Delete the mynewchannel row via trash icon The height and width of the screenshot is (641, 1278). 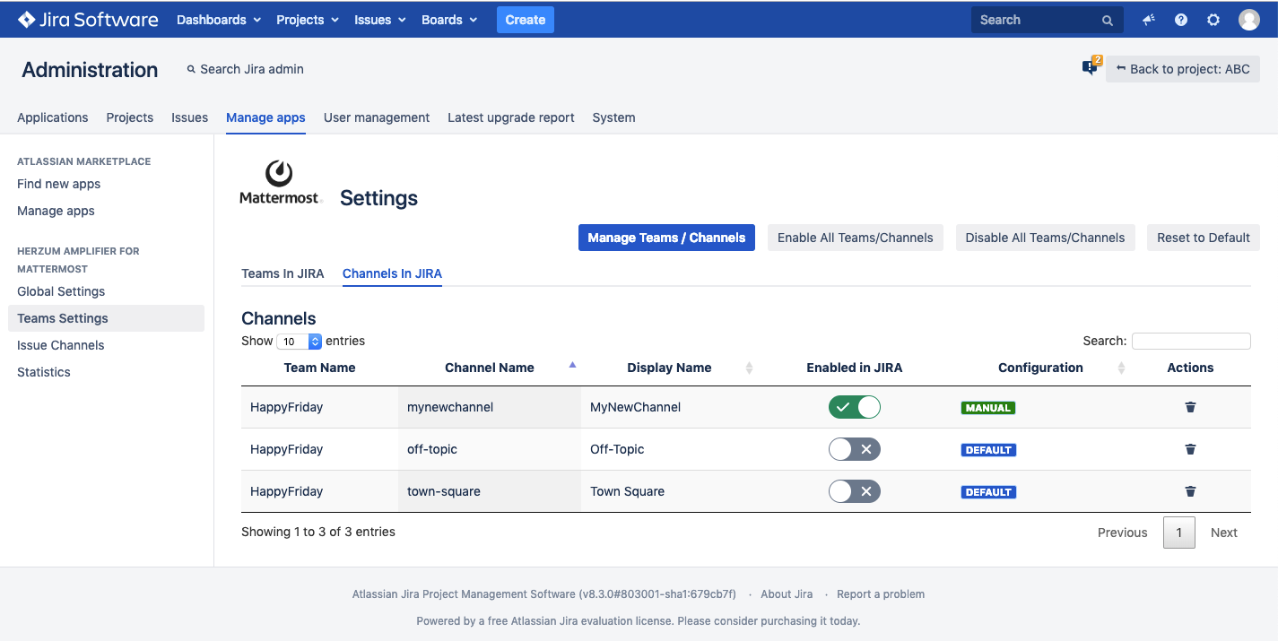coord(1190,407)
